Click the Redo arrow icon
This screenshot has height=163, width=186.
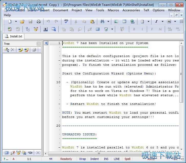(x=56, y=21)
